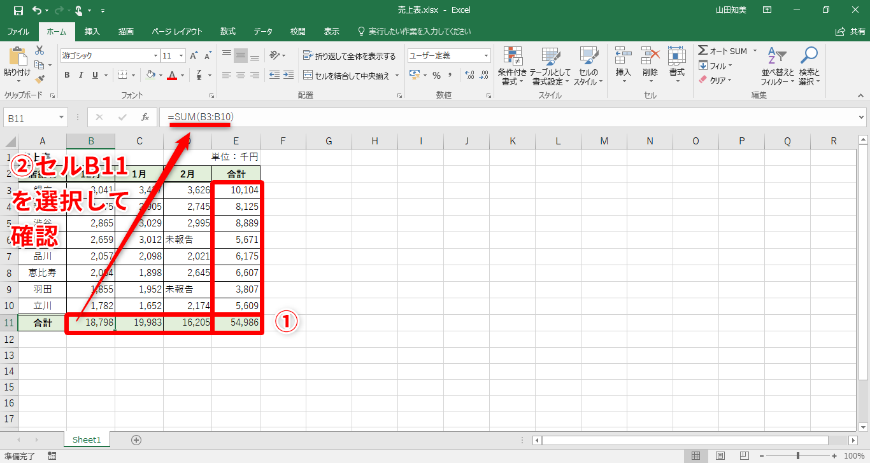Toggle center horizontal alignment
This screenshot has width=870, height=463.
(241, 75)
